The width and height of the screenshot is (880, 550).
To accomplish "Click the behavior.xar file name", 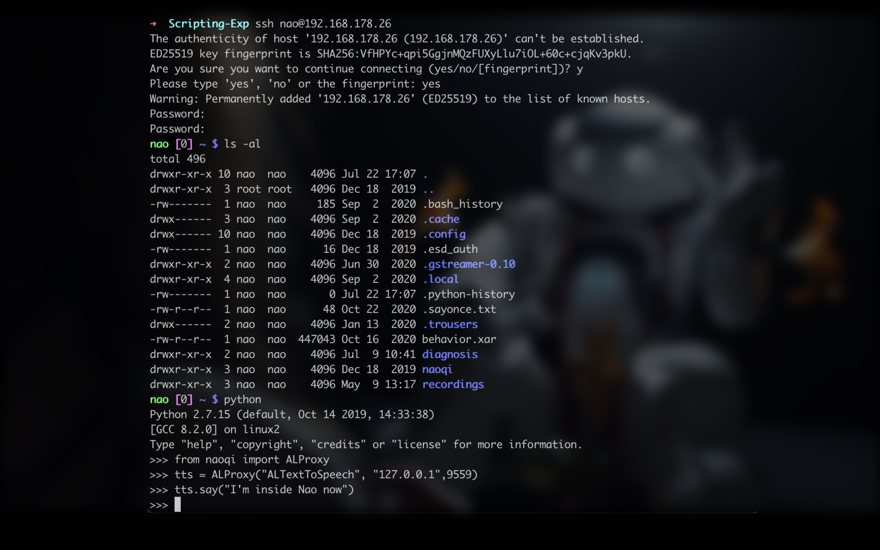I will (x=459, y=339).
